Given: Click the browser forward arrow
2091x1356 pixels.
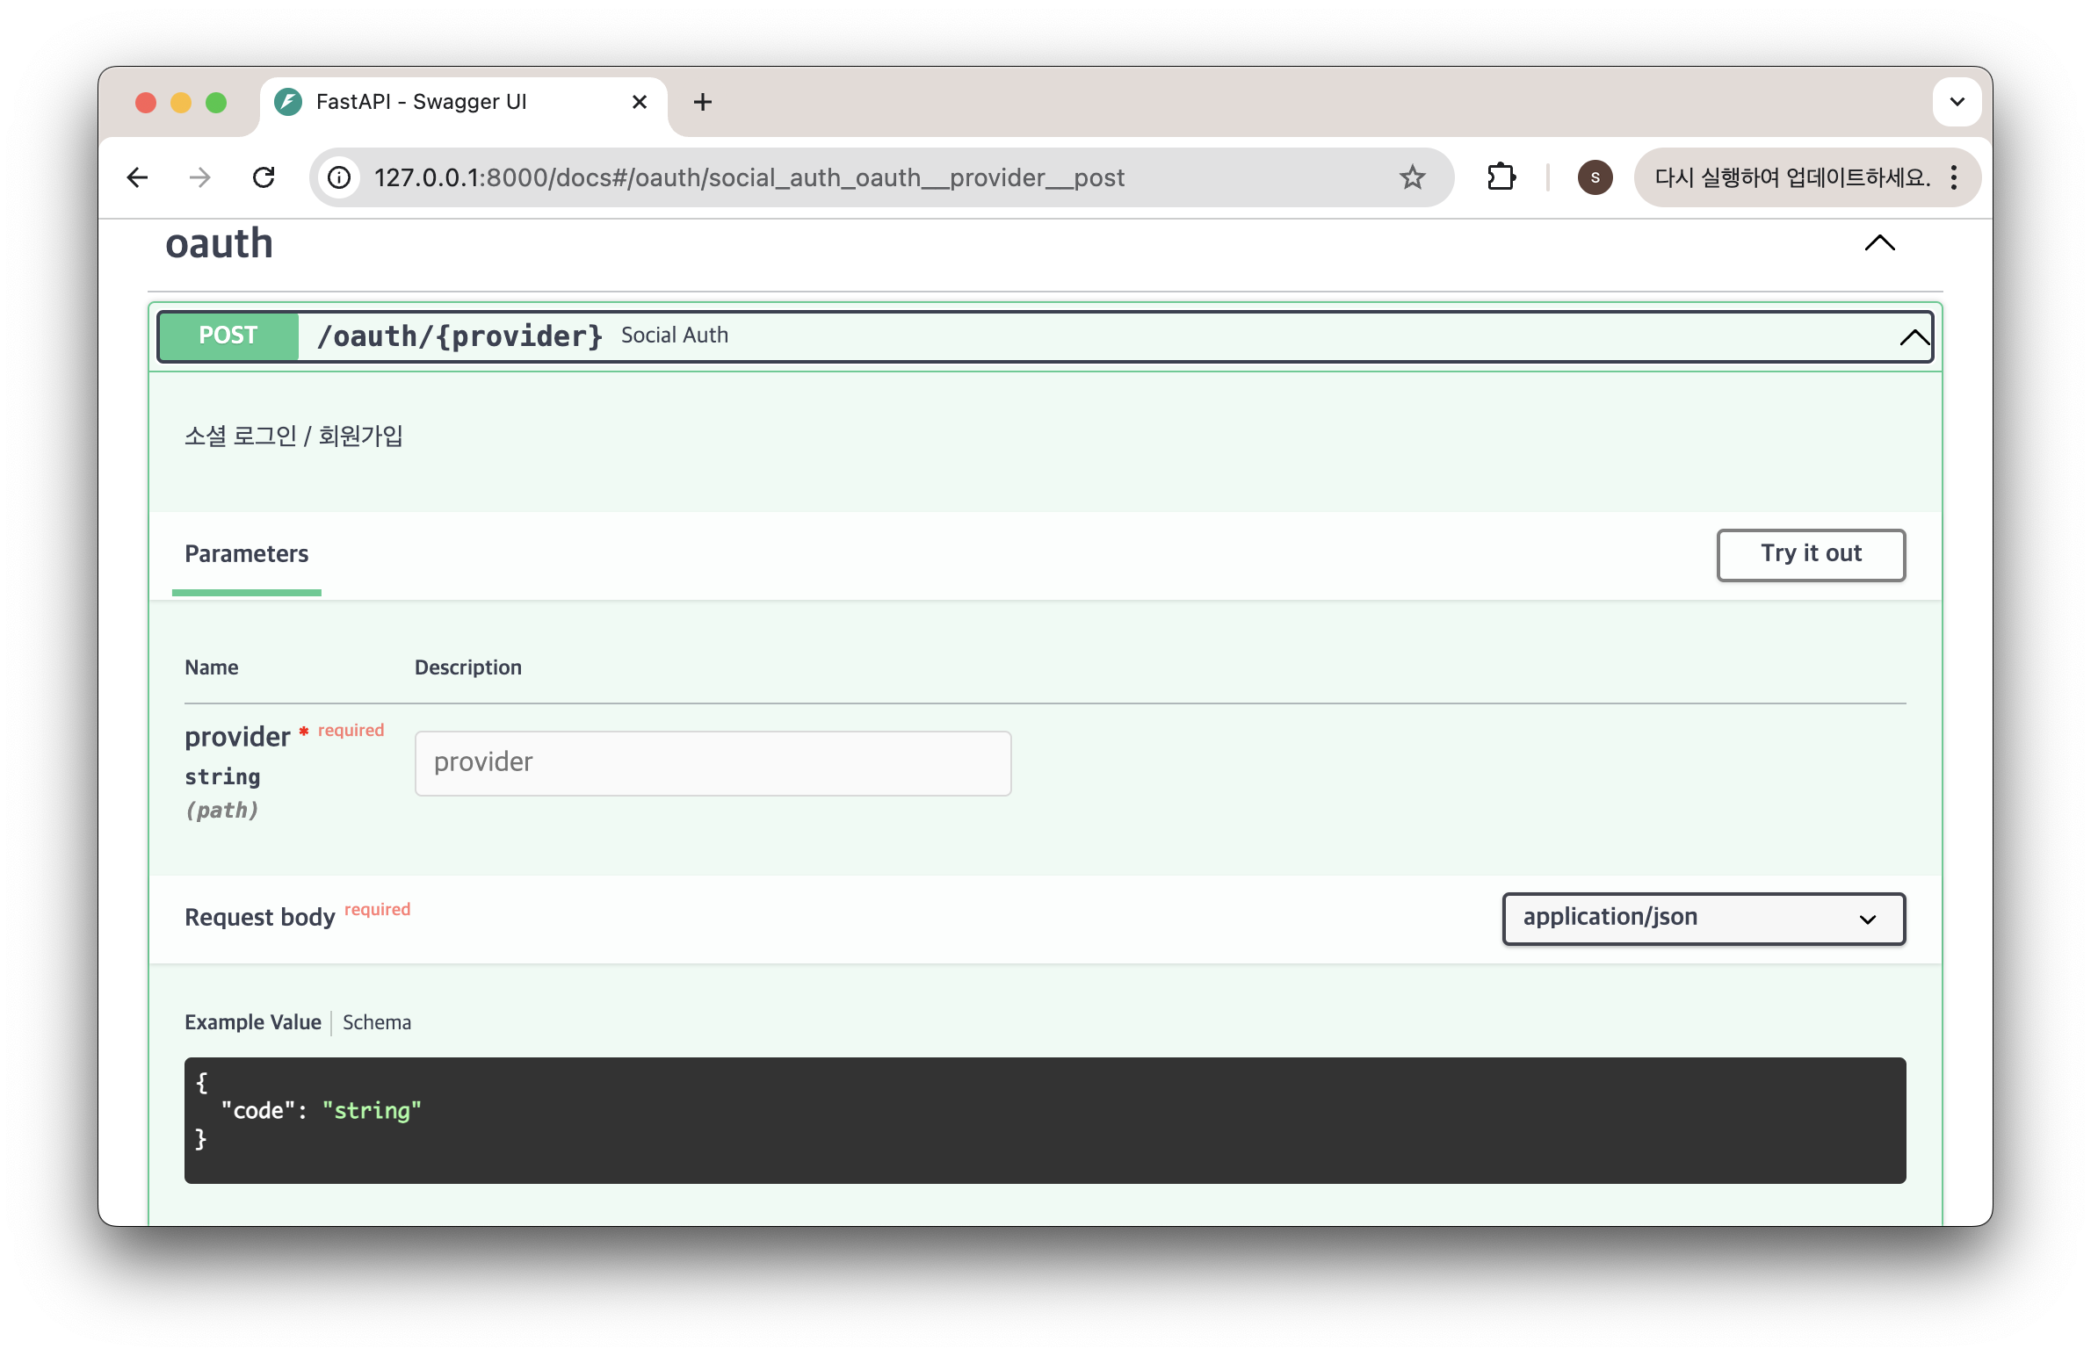Looking at the screenshot, I should click(x=200, y=177).
